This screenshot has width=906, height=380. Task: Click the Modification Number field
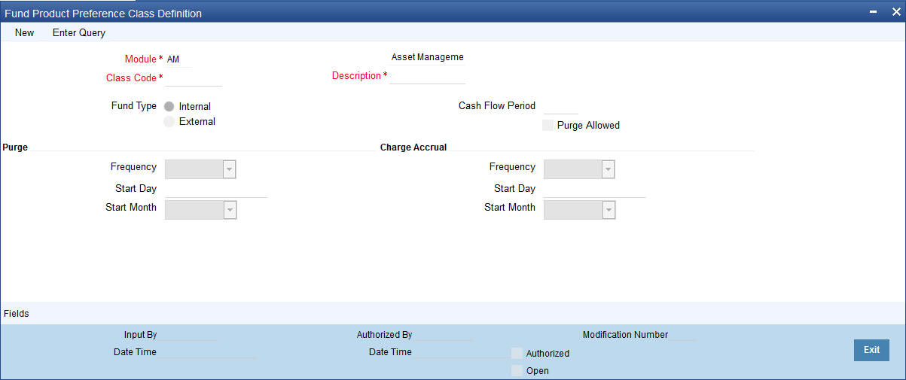click(x=684, y=335)
